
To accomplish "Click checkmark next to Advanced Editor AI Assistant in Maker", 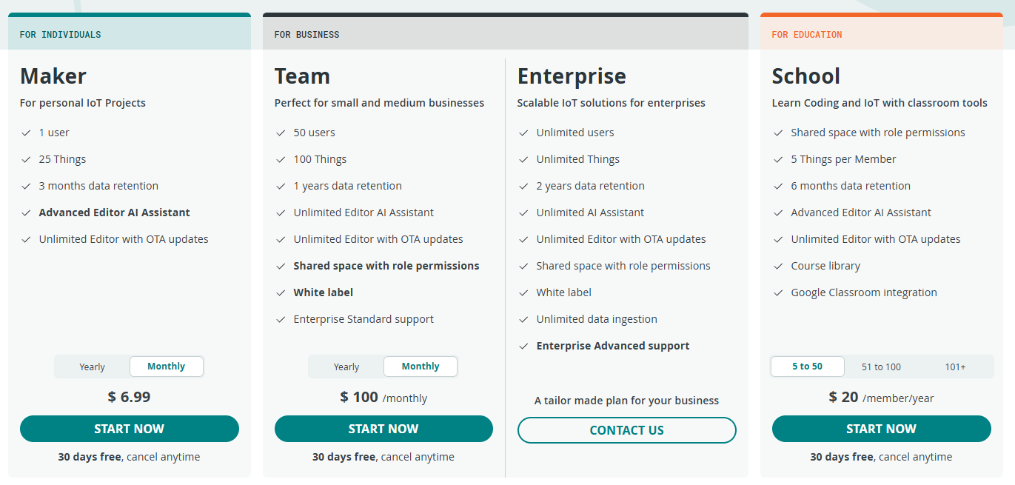I will point(26,213).
